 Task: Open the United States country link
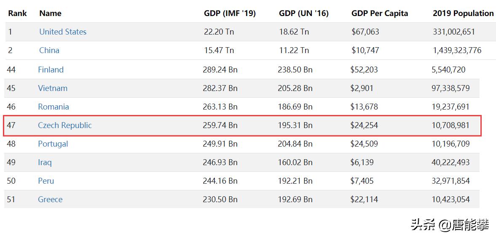point(63,32)
